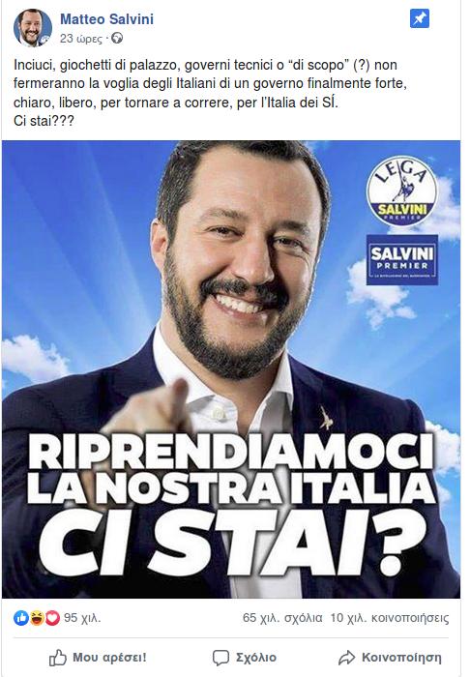Viewport: 470px width, 677px height.
Task: Like the post with 'Μου αρέσει!'
Action: (x=98, y=658)
